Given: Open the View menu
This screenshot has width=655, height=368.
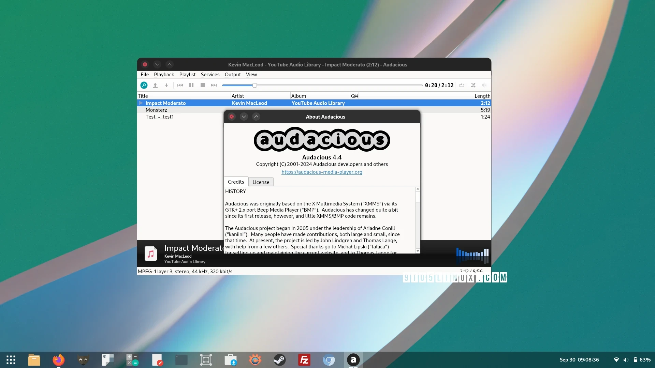Looking at the screenshot, I should 251,75.
